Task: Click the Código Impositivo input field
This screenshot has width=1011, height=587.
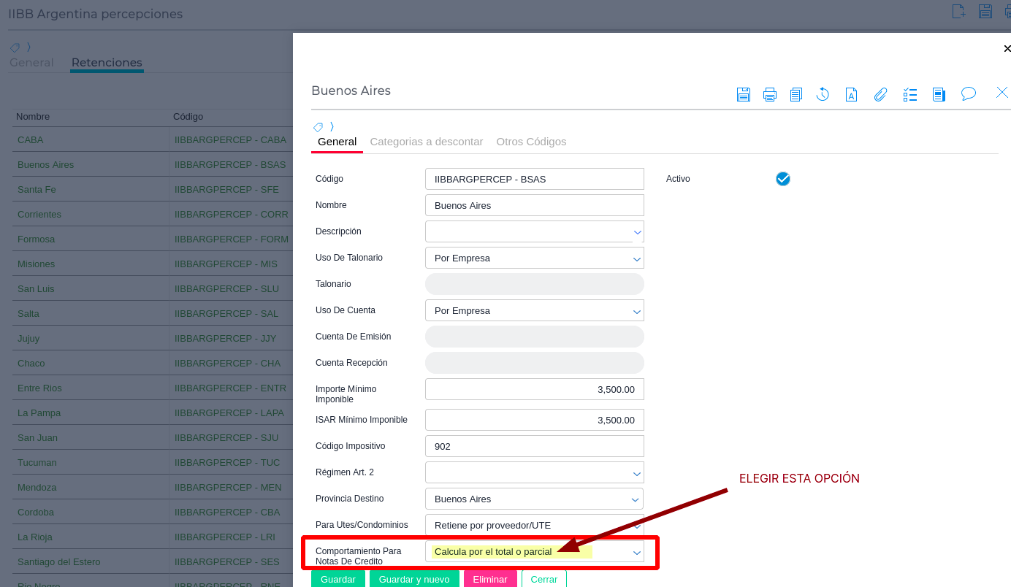Action: click(x=534, y=446)
